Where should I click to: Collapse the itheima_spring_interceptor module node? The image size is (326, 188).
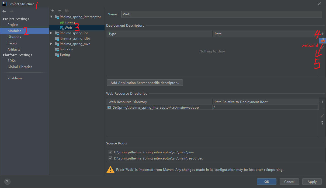[51, 17]
